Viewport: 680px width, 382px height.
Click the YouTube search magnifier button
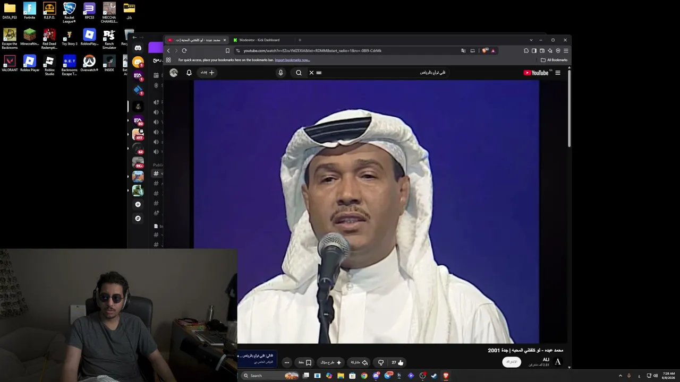point(299,73)
